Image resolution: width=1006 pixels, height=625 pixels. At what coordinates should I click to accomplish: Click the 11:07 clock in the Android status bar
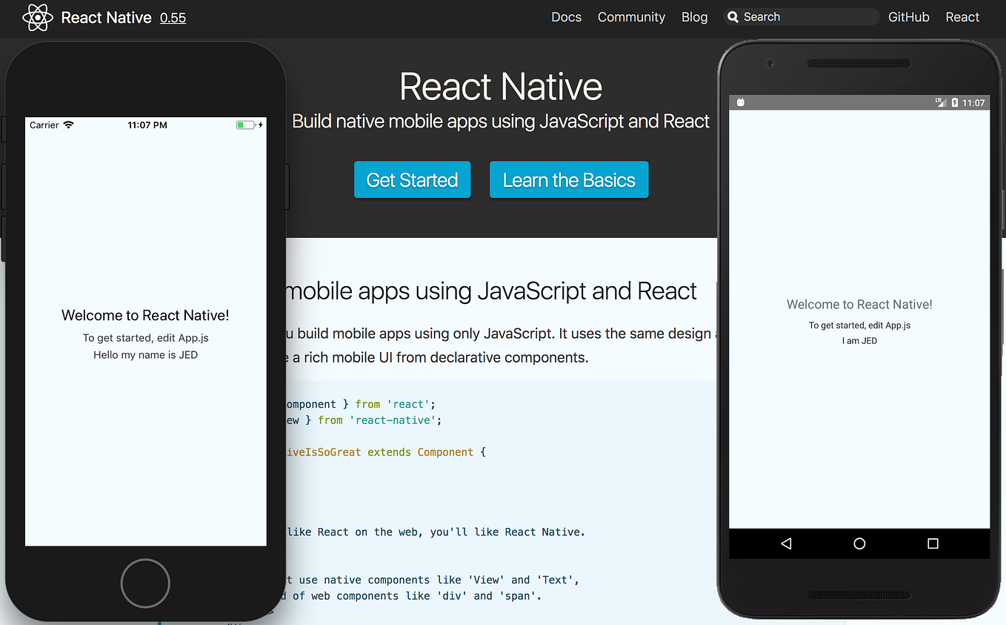974,103
